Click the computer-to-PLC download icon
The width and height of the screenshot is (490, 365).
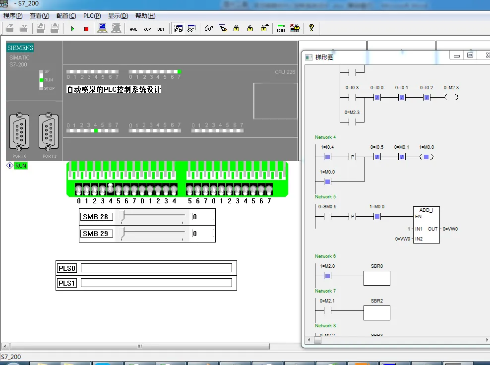click(102, 28)
